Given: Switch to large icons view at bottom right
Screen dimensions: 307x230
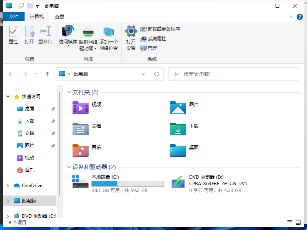Looking at the screenshot, I should point(298,222).
